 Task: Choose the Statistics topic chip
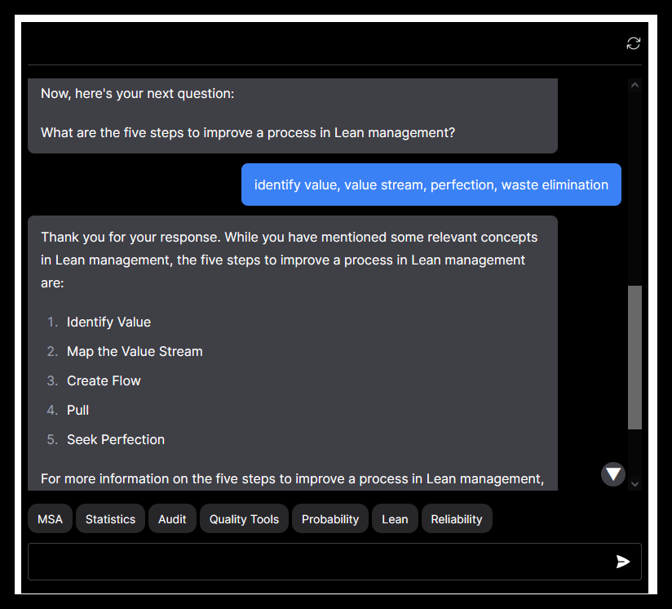pos(110,519)
